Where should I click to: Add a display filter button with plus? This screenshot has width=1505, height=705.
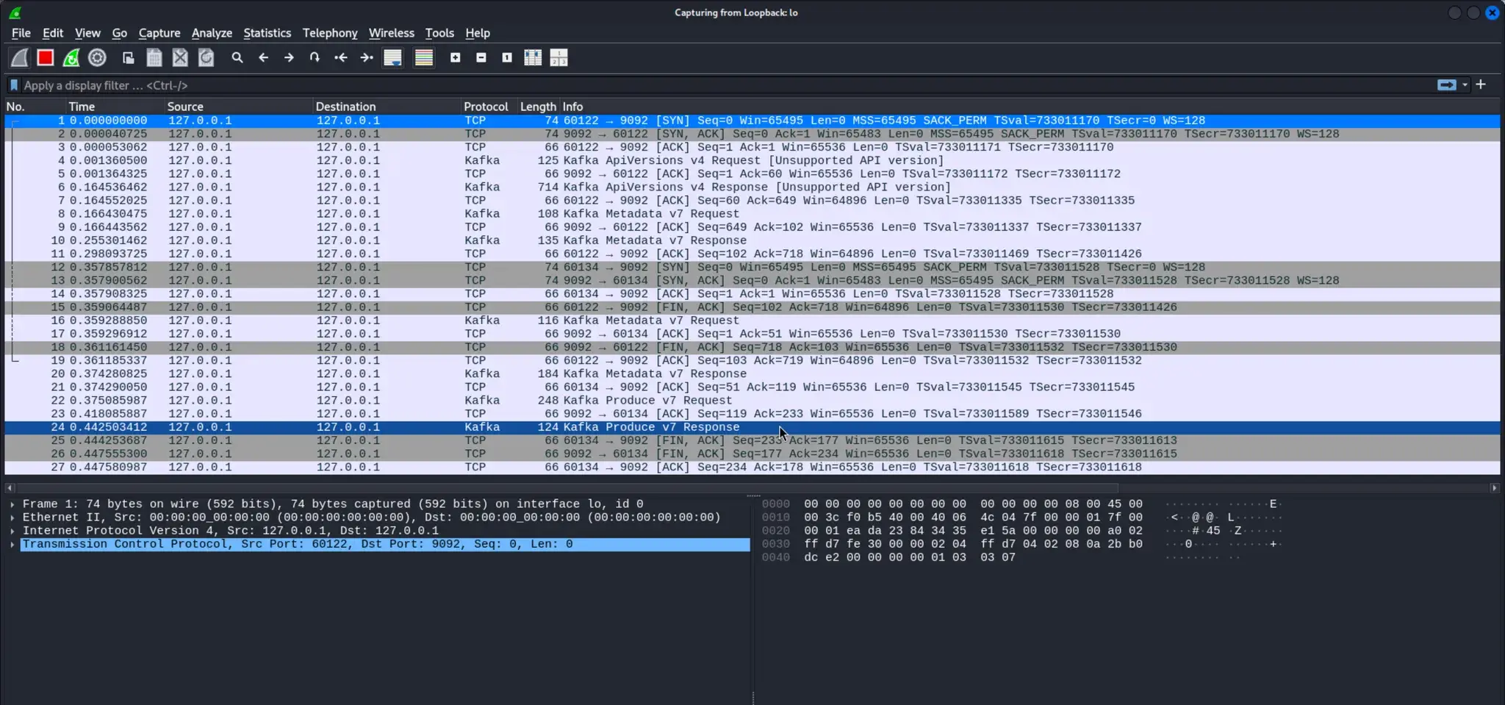point(1481,85)
